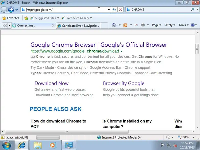Expand the Home button dropdown arrow
The height and width of the screenshot is (150, 200).
point(119,25)
